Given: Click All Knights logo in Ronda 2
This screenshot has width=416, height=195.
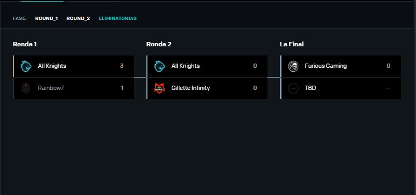Looking at the screenshot, I should pos(159,66).
